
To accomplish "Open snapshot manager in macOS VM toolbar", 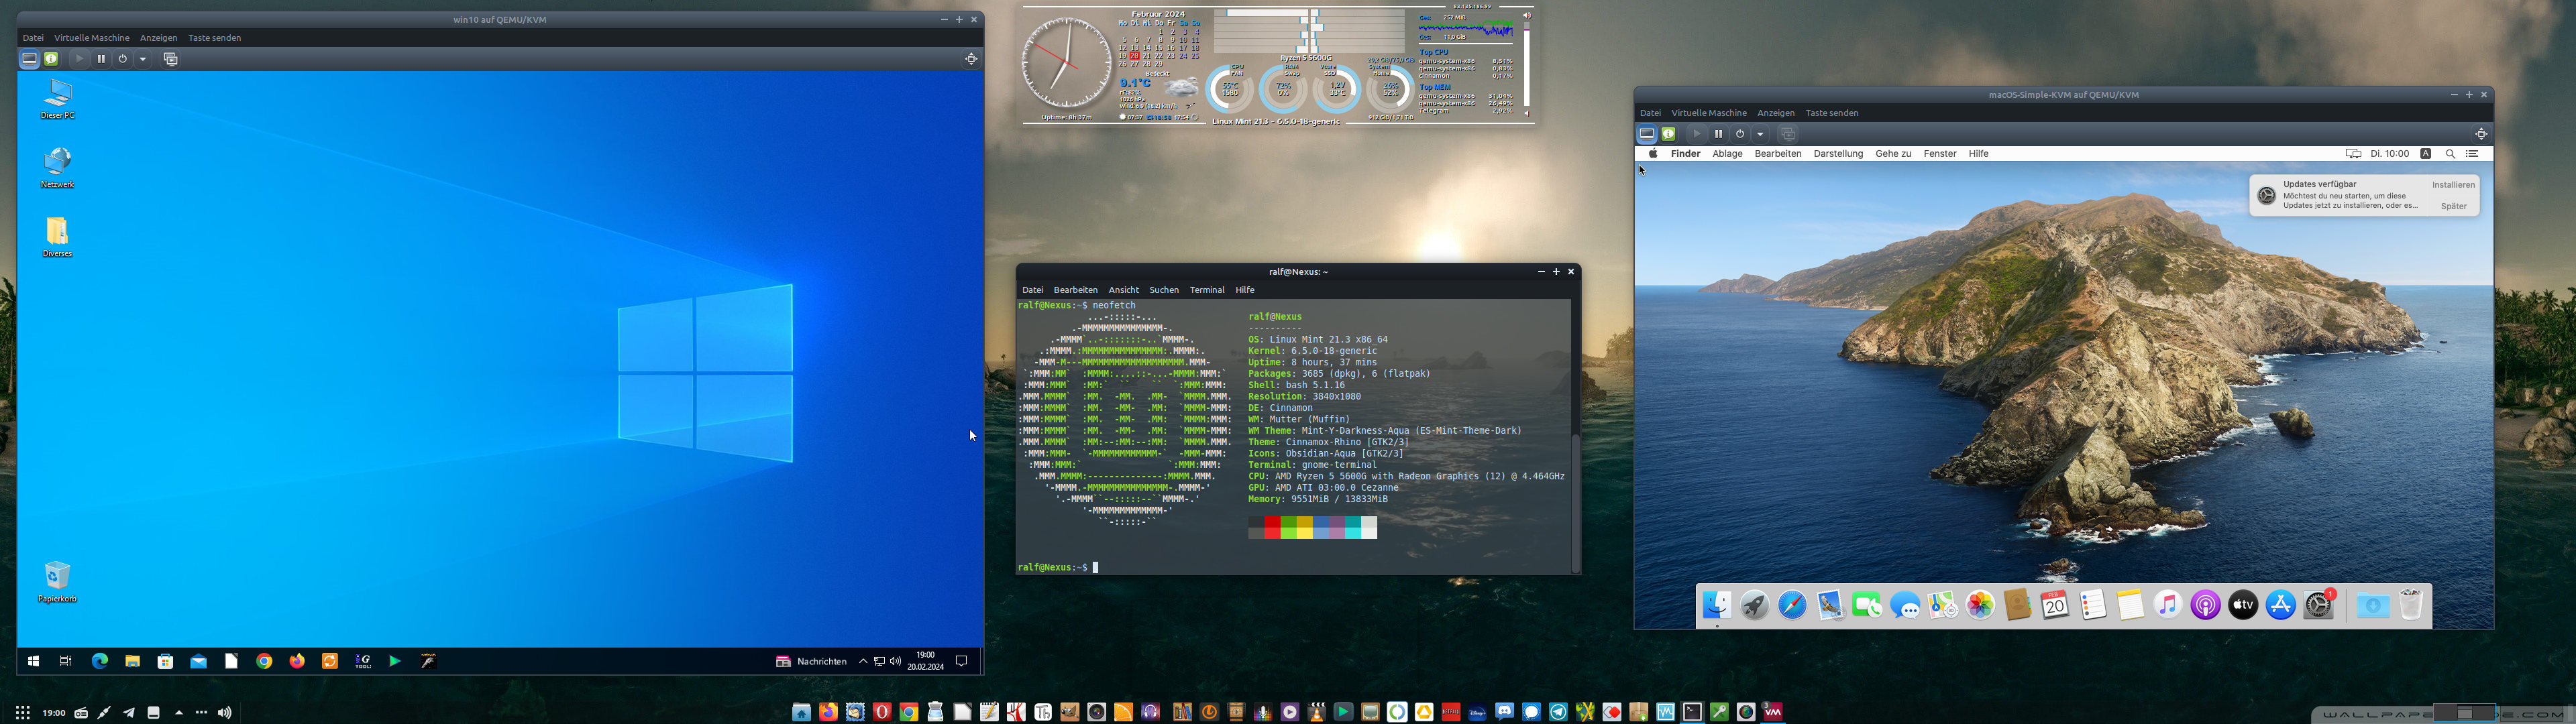I will (1788, 134).
